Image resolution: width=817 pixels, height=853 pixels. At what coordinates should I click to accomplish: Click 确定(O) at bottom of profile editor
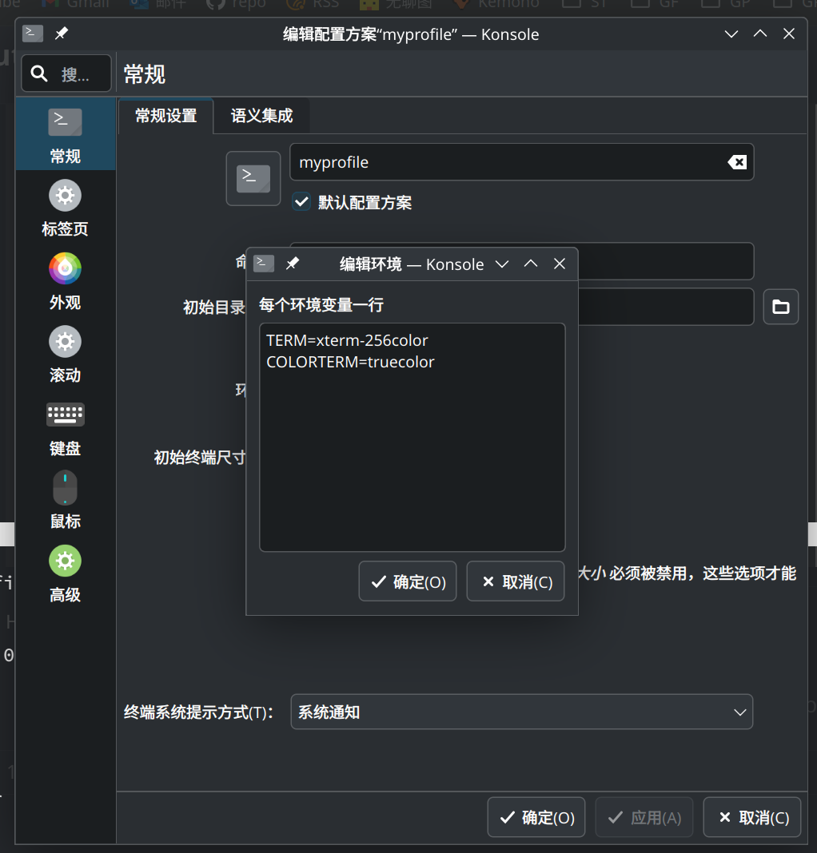[536, 817]
